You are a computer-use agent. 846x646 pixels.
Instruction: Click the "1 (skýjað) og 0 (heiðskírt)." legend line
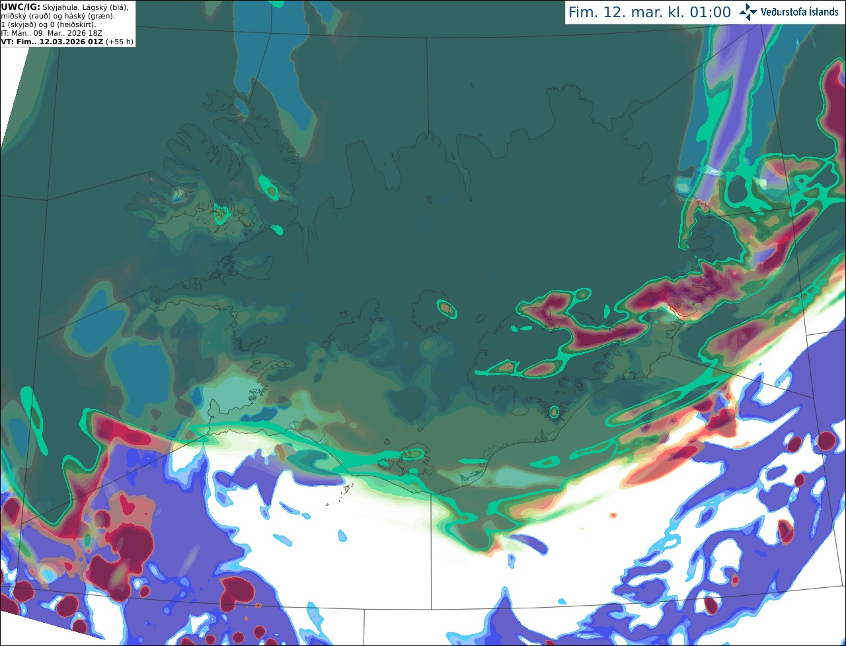click(49, 24)
